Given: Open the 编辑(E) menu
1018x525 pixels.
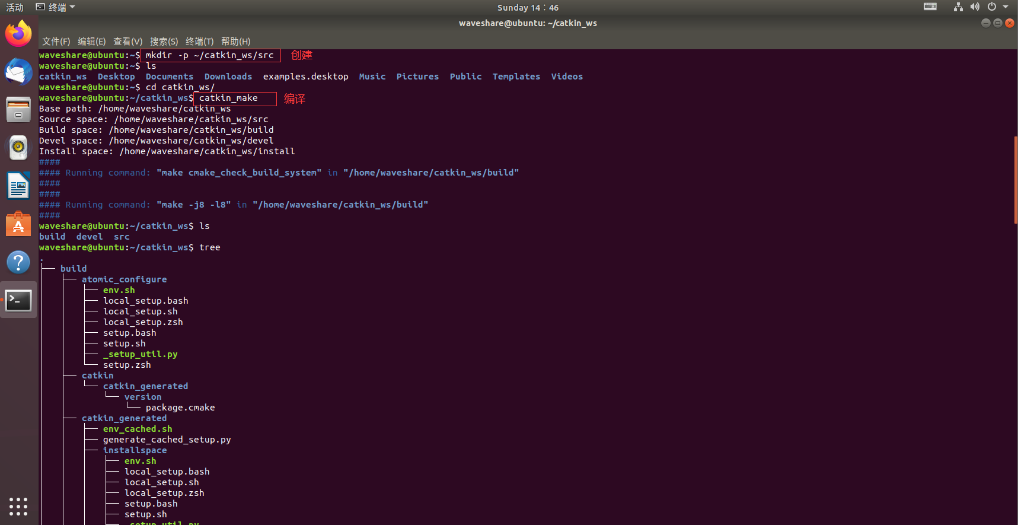Looking at the screenshot, I should (91, 41).
